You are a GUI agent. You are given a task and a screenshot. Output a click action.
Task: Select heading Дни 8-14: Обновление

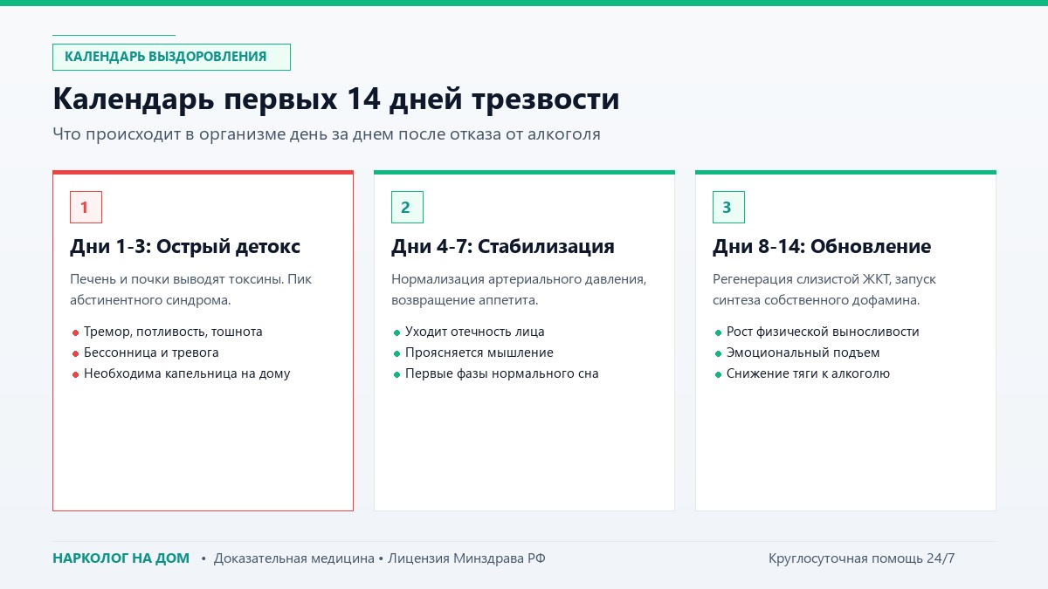point(822,247)
